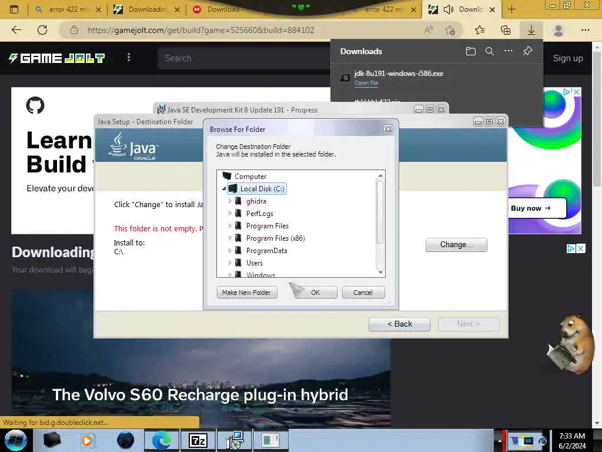Click the GitHub logo in the ad

pyautogui.click(x=35, y=105)
